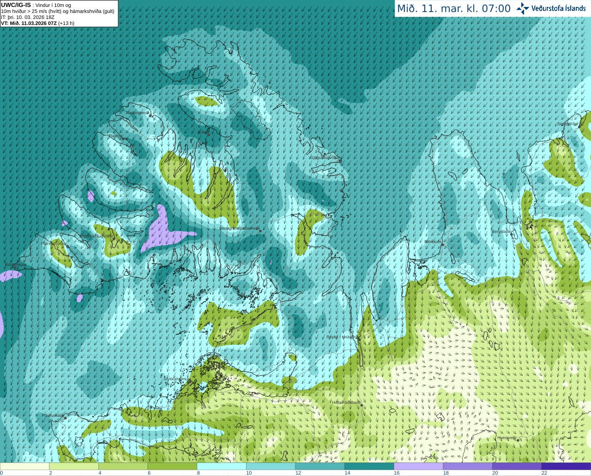Click the Bjargtangar station label
591x476 pixels.
(x=15, y=265)
